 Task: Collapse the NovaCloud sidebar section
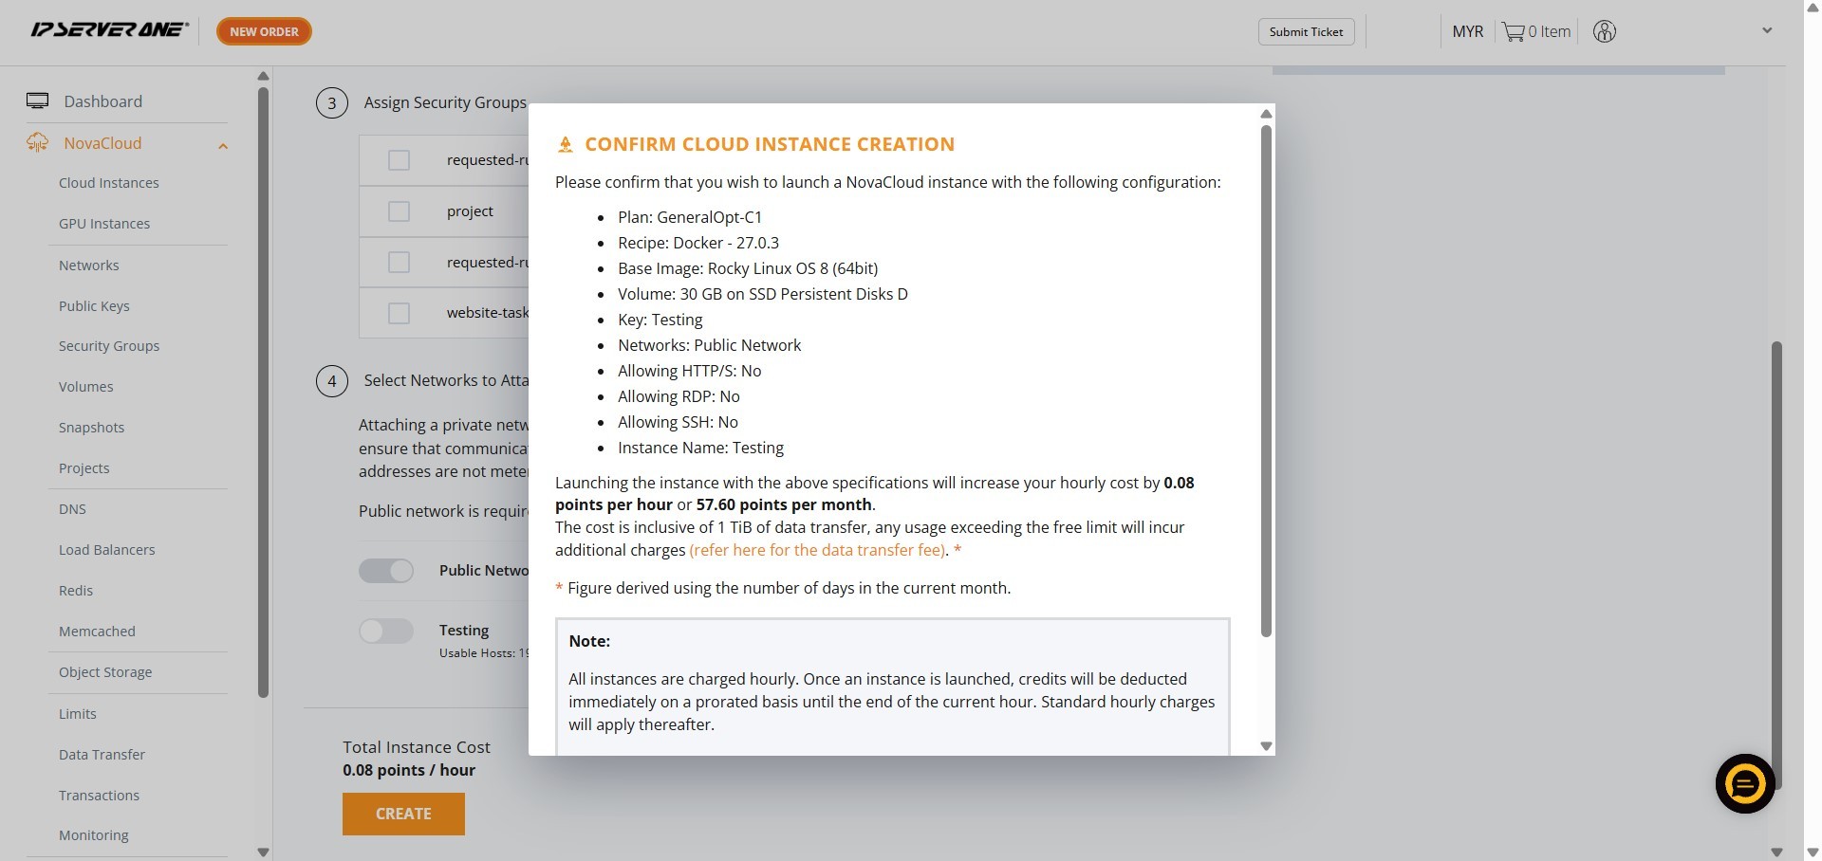click(x=223, y=146)
